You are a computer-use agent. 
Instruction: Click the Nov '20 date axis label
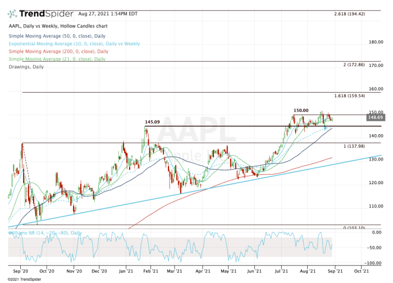coord(74,271)
